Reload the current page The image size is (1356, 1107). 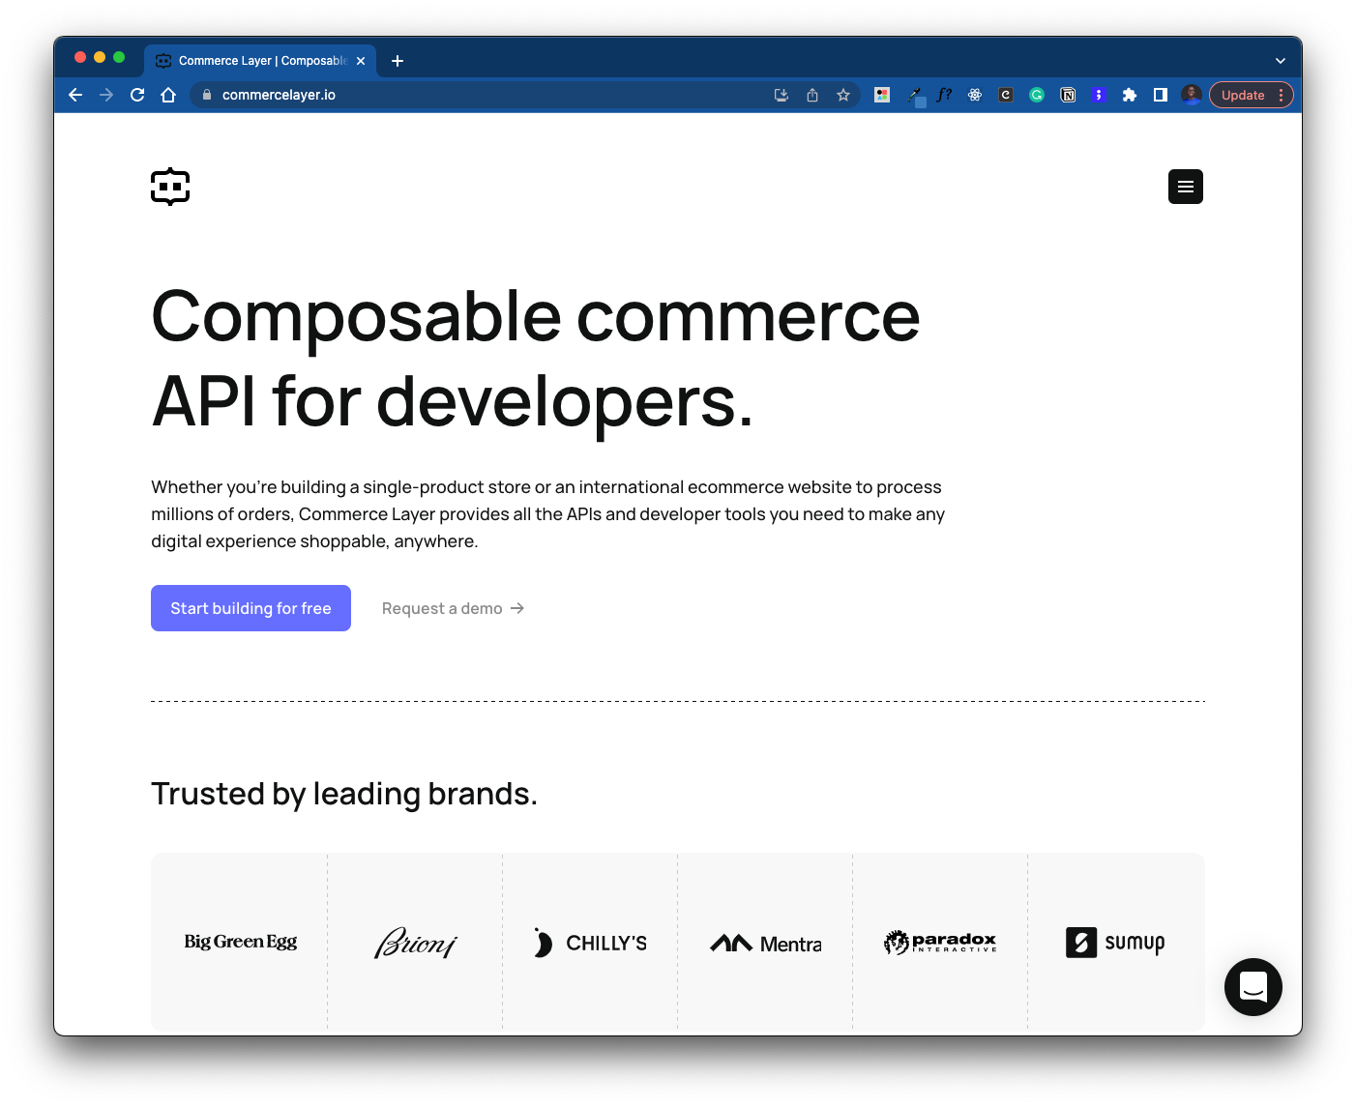pos(137,95)
